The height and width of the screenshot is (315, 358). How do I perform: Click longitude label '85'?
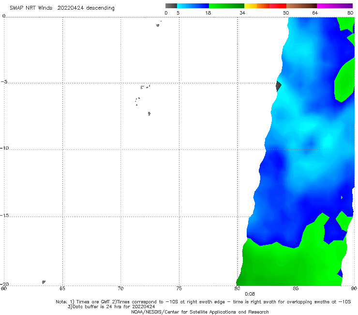tap(296, 288)
